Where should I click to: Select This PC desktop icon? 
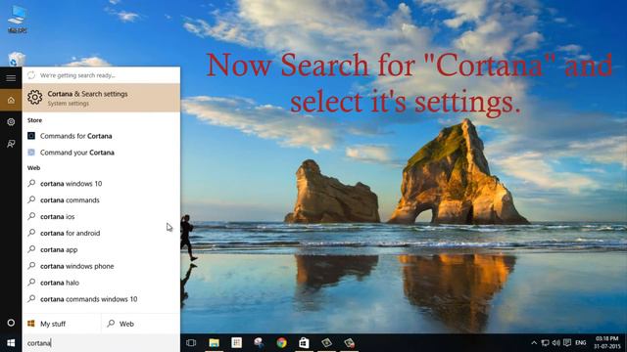click(x=18, y=19)
